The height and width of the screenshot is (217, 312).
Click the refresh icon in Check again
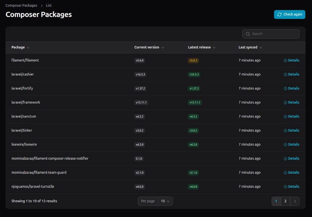tap(279, 15)
